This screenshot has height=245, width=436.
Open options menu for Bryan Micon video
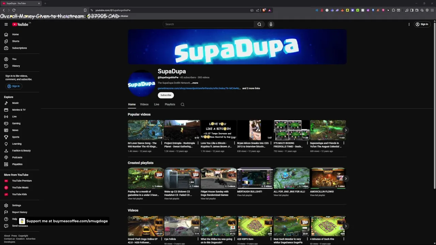point(271,143)
